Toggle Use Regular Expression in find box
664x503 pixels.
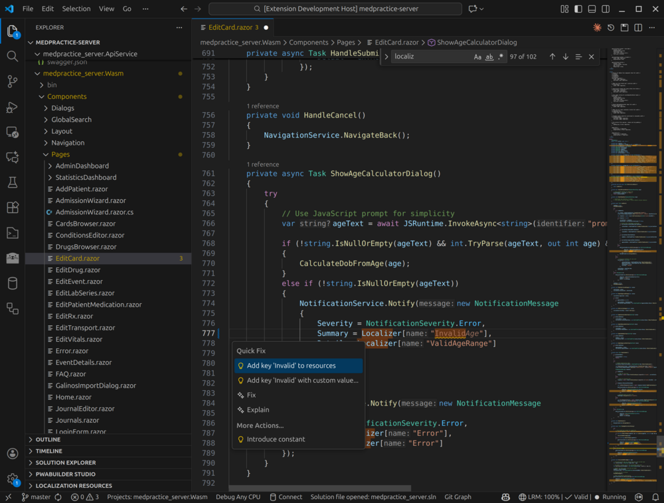coord(501,57)
